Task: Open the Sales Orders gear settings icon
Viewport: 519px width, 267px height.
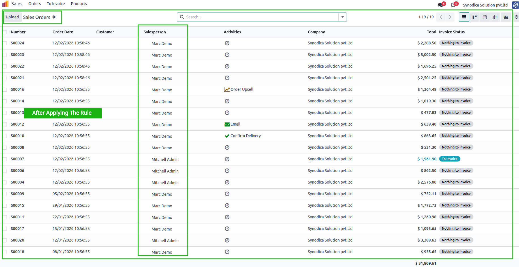Action: click(x=54, y=17)
